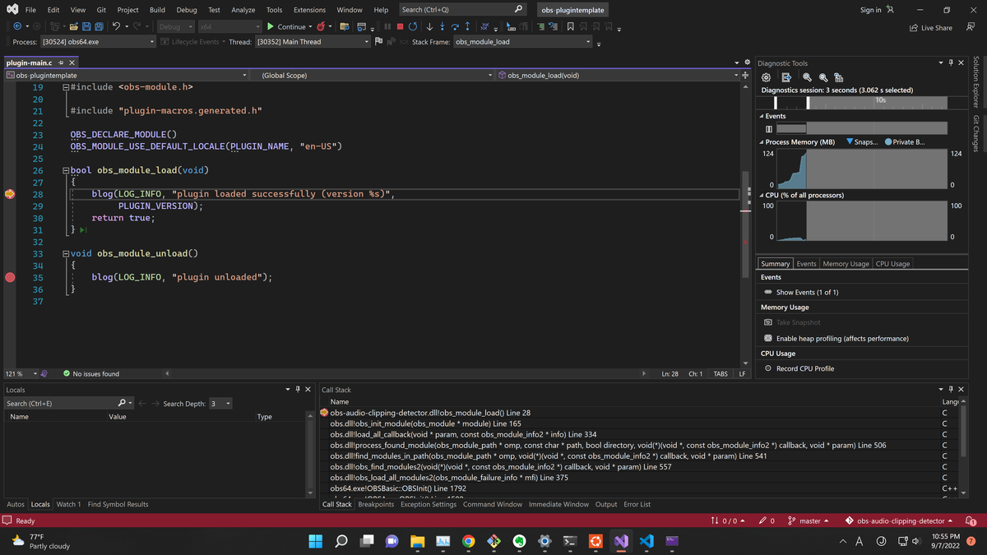This screenshot has width=987, height=555.
Task: Click the Restart debugging icon
Action: tap(413, 26)
